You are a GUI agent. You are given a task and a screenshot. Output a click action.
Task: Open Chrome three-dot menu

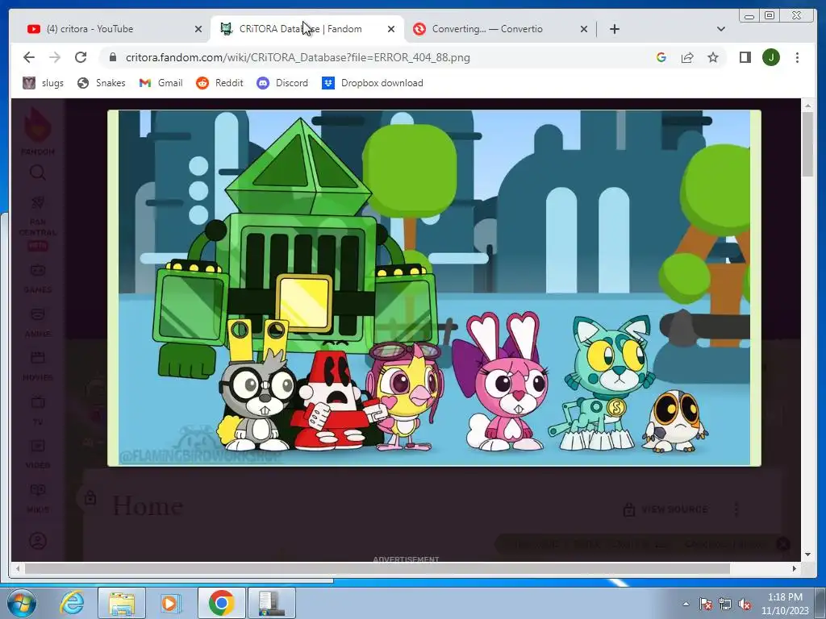click(797, 57)
